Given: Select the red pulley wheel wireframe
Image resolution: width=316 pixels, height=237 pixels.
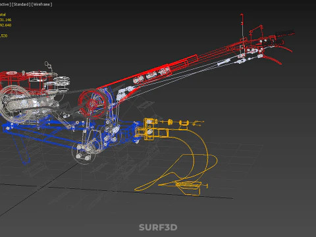Looking at the screenshot, I should tap(93, 104).
